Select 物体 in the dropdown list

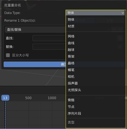pos(96,20)
